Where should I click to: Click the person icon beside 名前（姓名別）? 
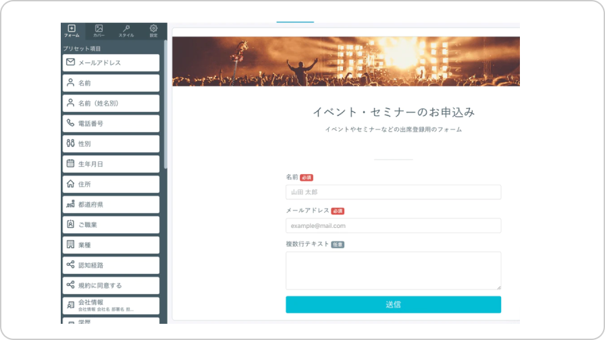click(70, 103)
